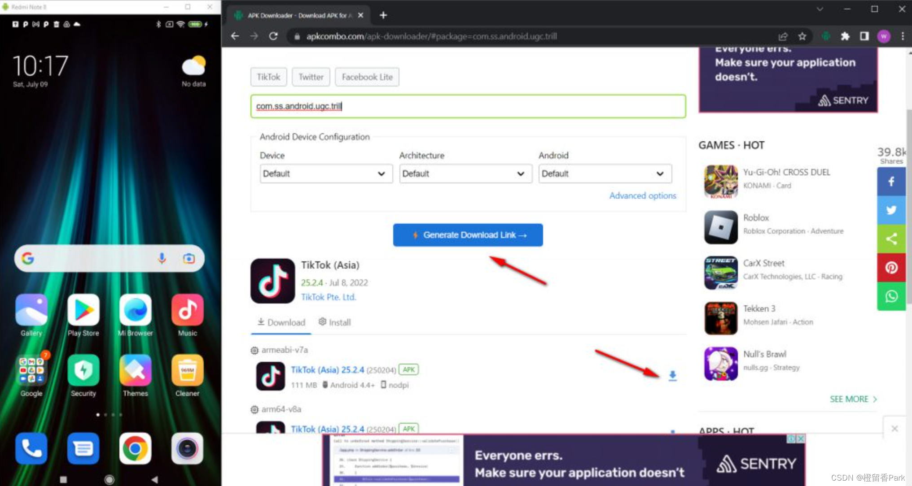
Task: Open the Device dropdown
Action: [x=326, y=174]
